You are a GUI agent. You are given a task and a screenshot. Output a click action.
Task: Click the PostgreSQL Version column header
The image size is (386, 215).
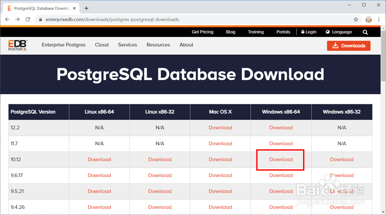(x=39, y=112)
